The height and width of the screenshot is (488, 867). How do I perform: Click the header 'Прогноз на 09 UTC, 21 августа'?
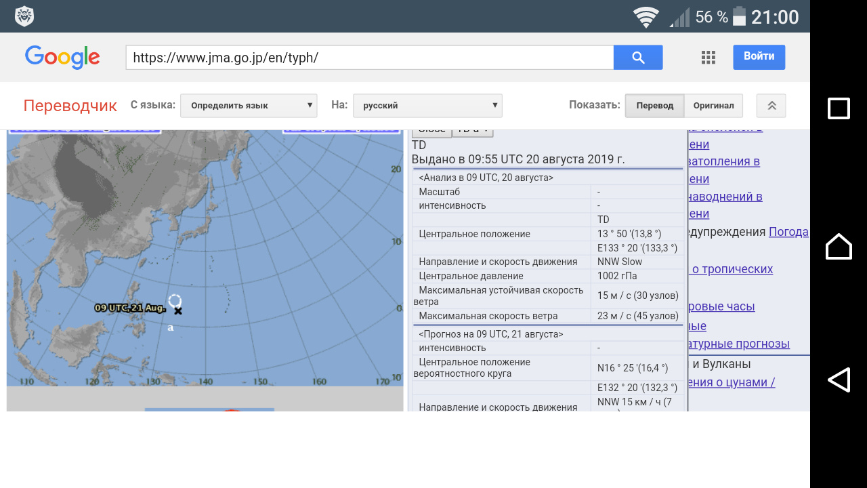491,334
